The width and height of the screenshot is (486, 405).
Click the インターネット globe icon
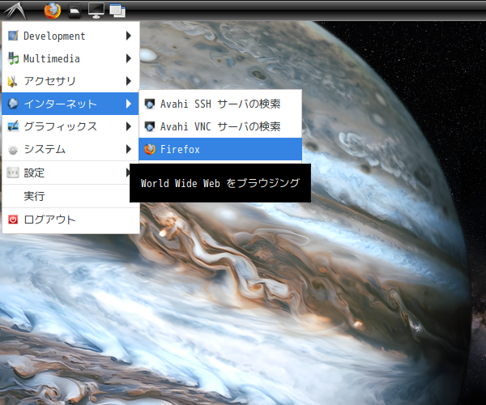pos(13,104)
